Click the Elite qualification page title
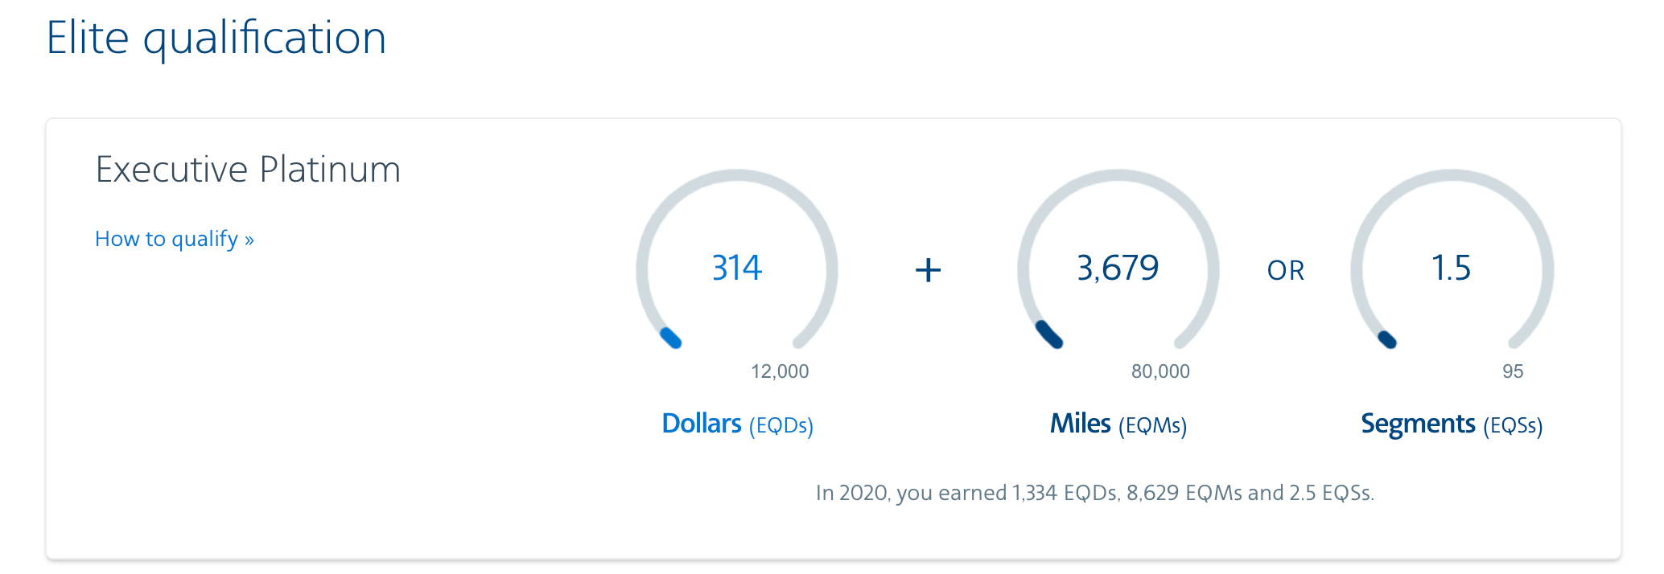Screen dimensions: 1664x574 (216, 38)
